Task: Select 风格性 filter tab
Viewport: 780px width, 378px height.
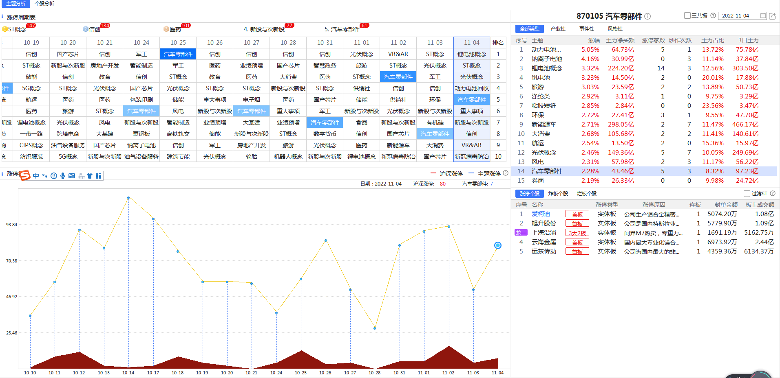Action: (x=615, y=29)
